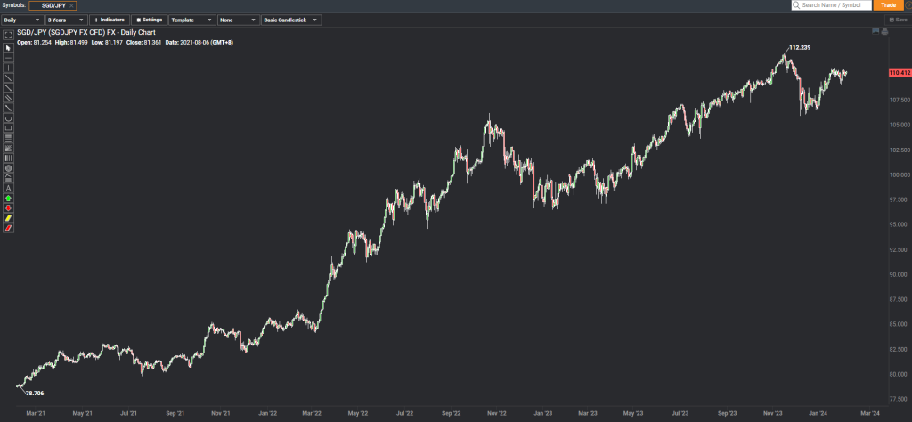Click the Search Name / Symbol field
The image size is (912, 422).
pos(832,5)
